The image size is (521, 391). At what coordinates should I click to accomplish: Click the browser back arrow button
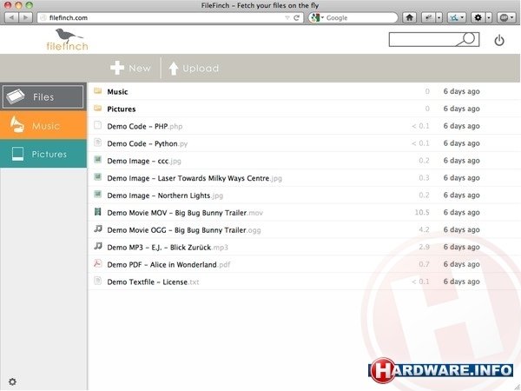pyautogui.click(x=11, y=17)
